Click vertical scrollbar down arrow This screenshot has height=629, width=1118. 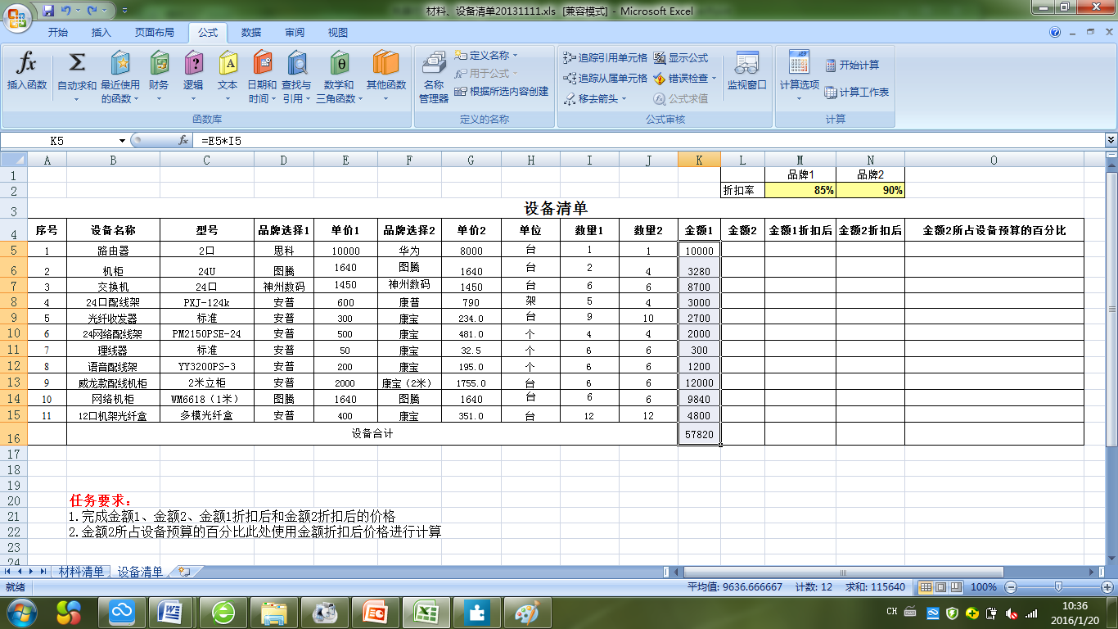click(1111, 558)
